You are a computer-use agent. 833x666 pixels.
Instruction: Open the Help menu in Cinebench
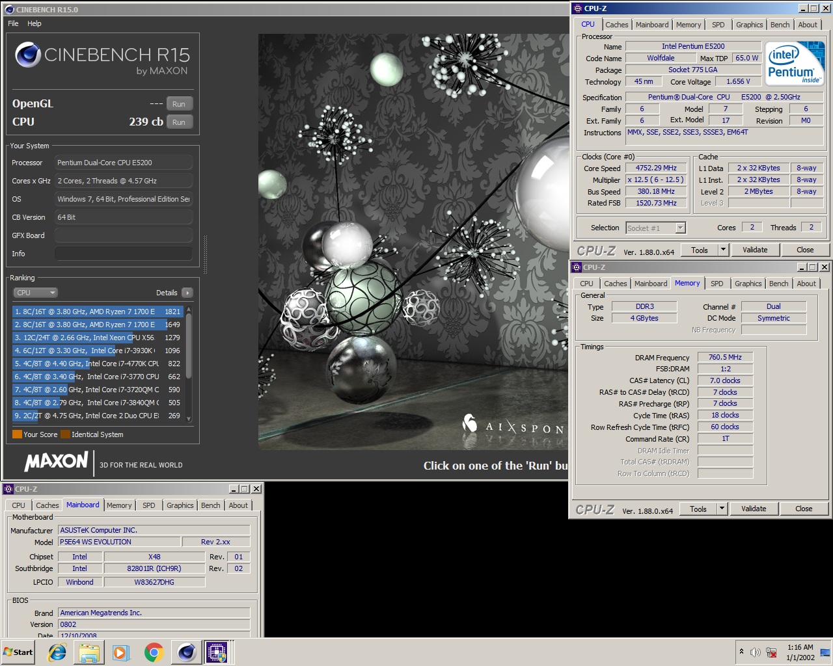(x=34, y=23)
